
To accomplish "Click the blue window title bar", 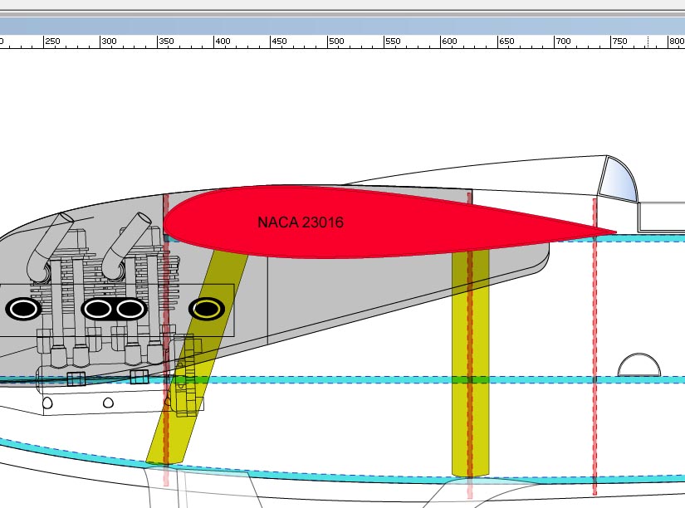I will click(x=342, y=25).
